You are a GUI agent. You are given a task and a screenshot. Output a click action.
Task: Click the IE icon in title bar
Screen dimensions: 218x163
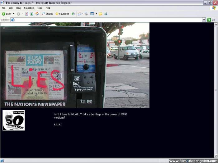[2, 2]
